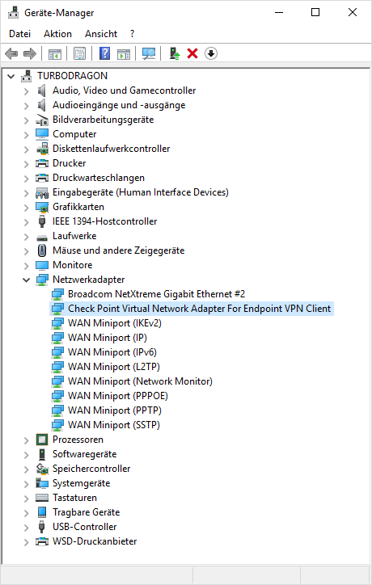Expand the Grafikkarten category
Screen dimensions: 372x585
click(26, 207)
